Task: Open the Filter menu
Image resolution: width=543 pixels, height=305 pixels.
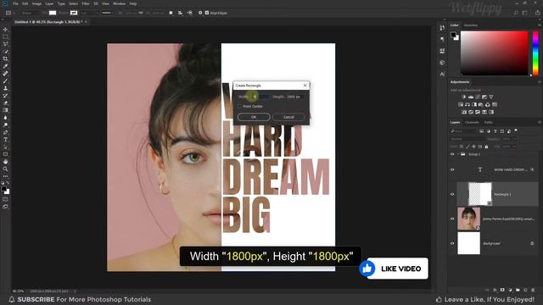Action: coord(86,3)
